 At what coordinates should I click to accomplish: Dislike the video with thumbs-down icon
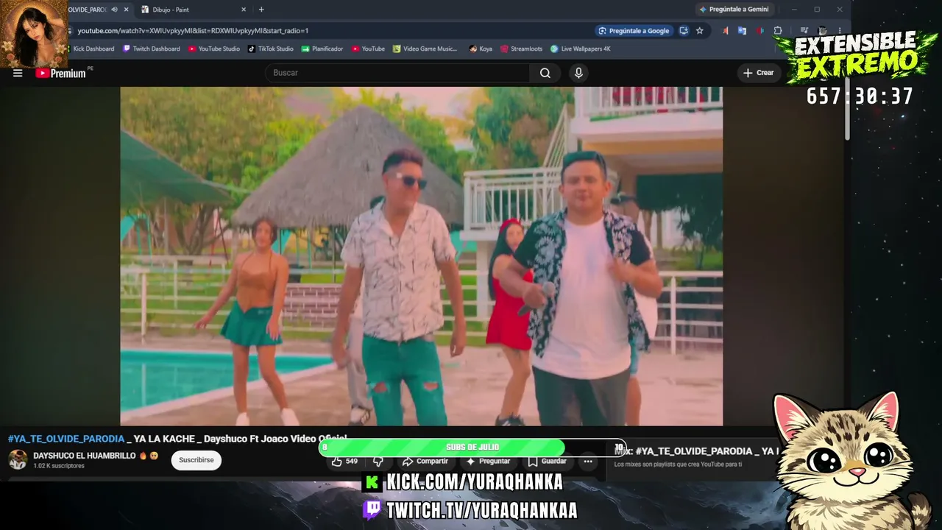pyautogui.click(x=378, y=462)
